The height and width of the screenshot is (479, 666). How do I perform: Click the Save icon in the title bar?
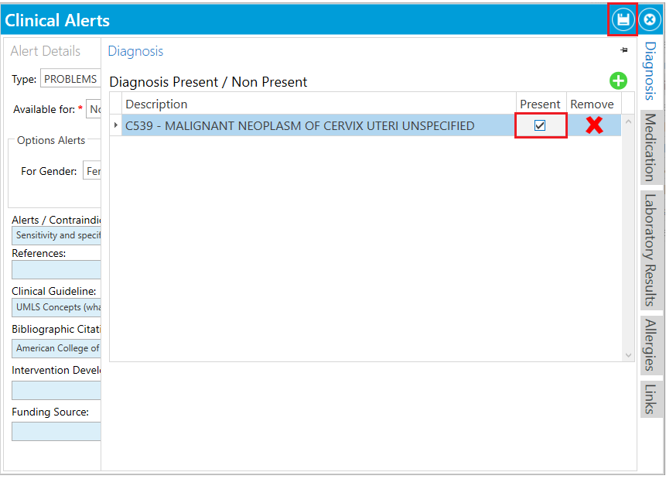coord(622,20)
